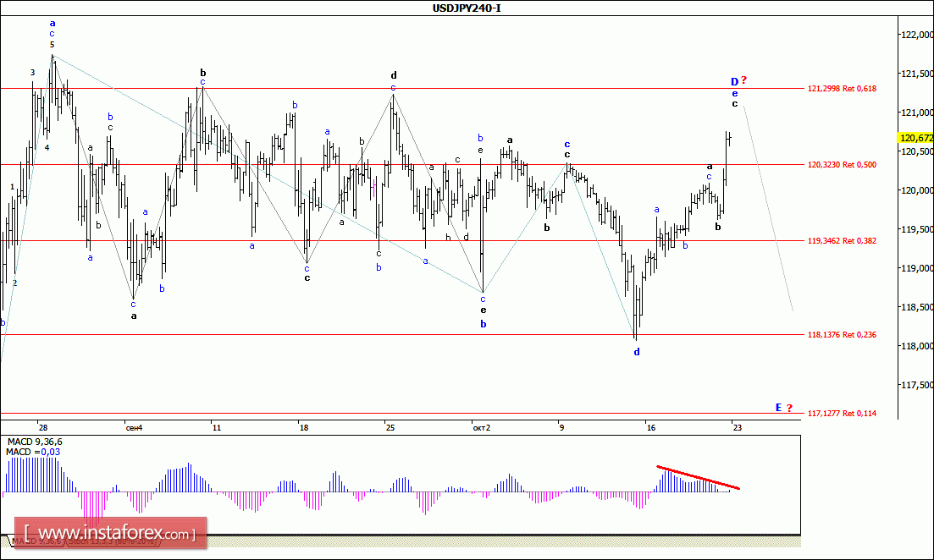Image resolution: width=934 pixels, height=560 pixels.
Task: Select the 117,1277 Ret 0,114 Fibonacci label
Action: [842, 414]
